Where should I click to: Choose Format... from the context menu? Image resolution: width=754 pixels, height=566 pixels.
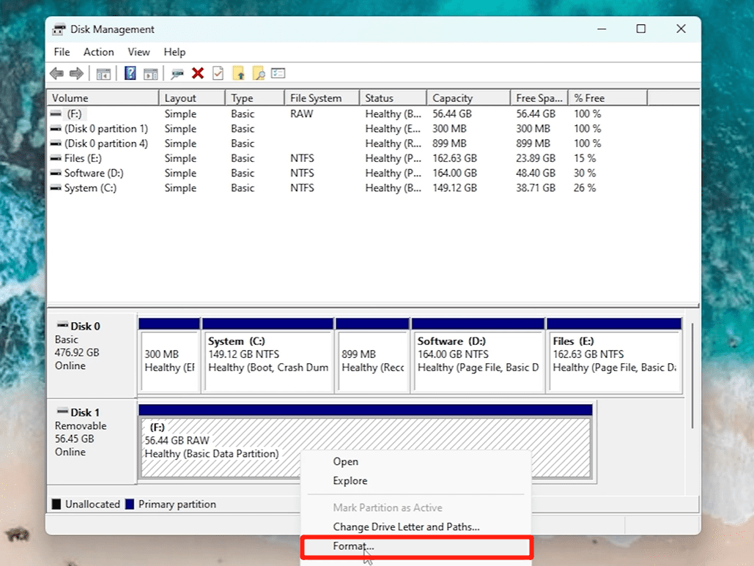(x=353, y=546)
